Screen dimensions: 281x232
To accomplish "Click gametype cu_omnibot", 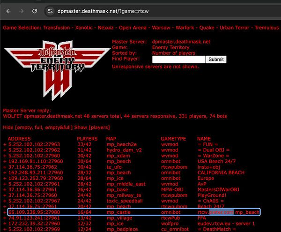I will point(175,229).
